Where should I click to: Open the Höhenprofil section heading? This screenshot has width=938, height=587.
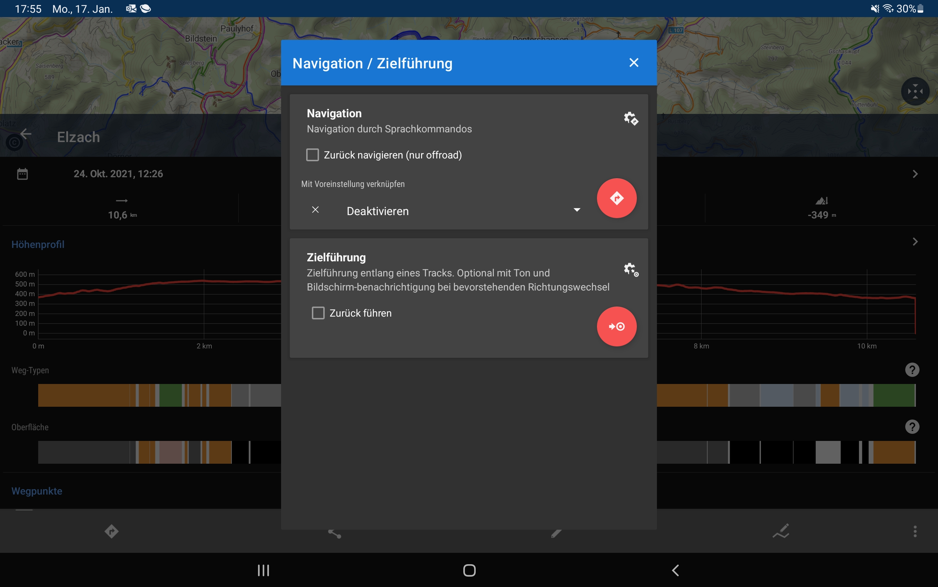[x=38, y=244]
